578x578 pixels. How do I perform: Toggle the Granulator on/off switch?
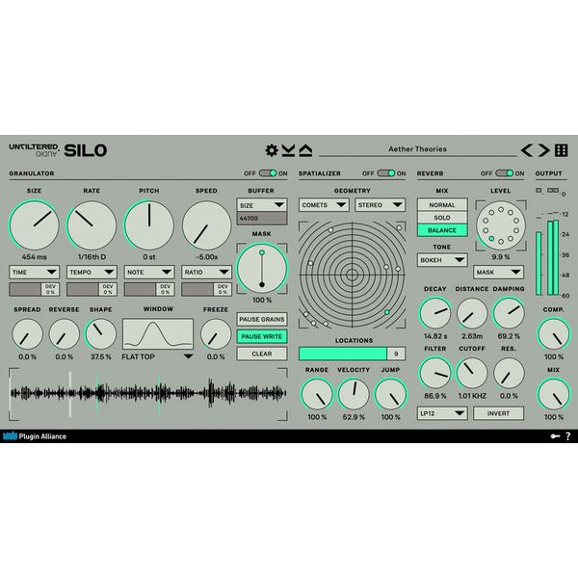pos(267,173)
